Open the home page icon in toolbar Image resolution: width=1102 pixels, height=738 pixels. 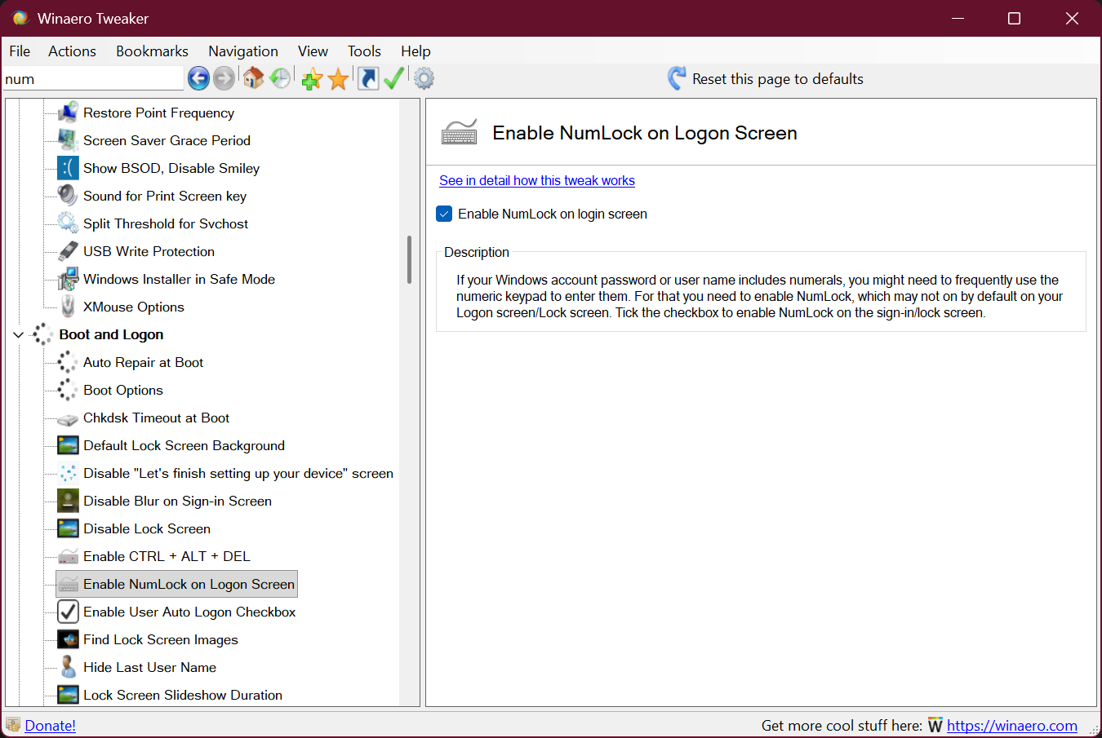click(254, 78)
